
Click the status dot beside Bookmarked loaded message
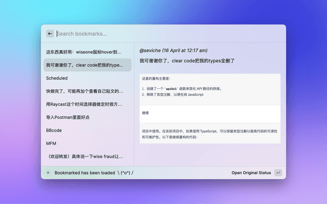48,172
